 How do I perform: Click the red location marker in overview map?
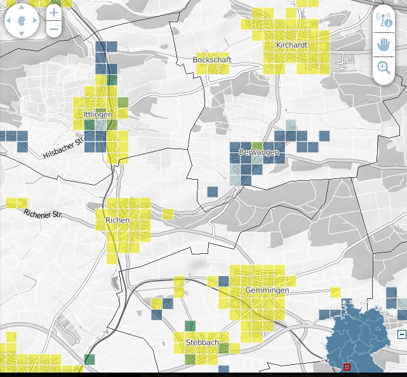[x=347, y=367]
